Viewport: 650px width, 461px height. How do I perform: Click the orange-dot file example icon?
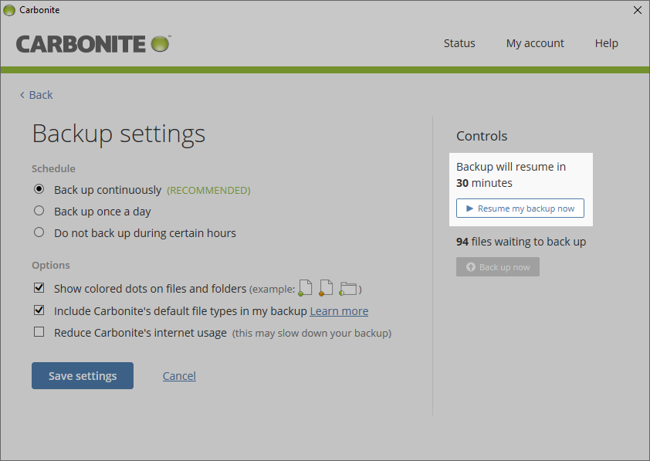tap(326, 289)
